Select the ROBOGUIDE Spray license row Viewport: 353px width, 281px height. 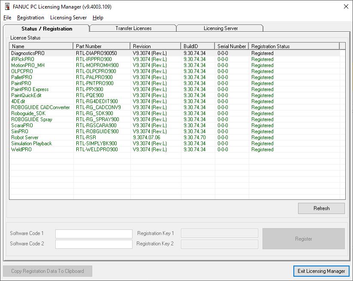(x=175, y=119)
